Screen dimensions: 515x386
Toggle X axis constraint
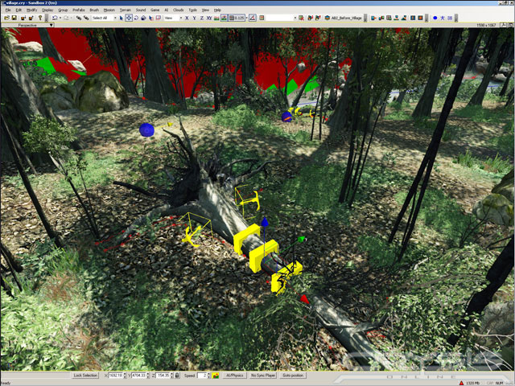click(187, 18)
